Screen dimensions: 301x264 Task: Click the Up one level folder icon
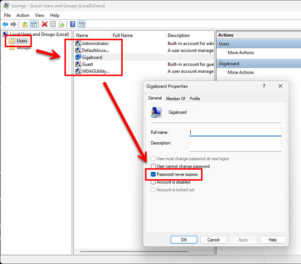[25, 24]
